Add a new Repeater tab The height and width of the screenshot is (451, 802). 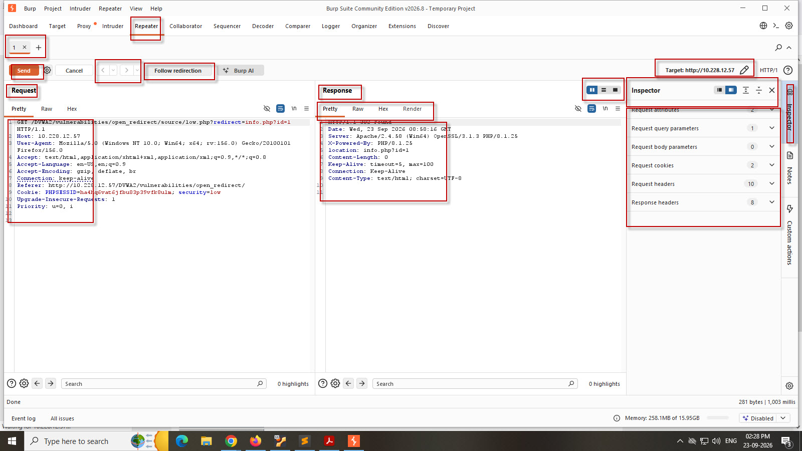pyautogui.click(x=39, y=48)
